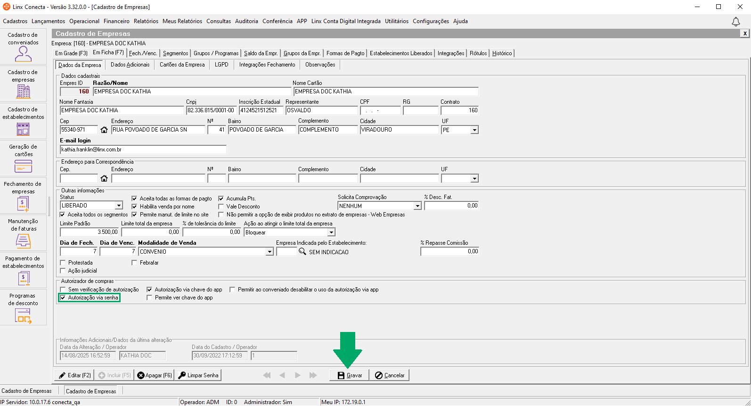The height and width of the screenshot is (406, 751).
Task: Toggle Acumula Pts. checkbox
Action: point(221,199)
